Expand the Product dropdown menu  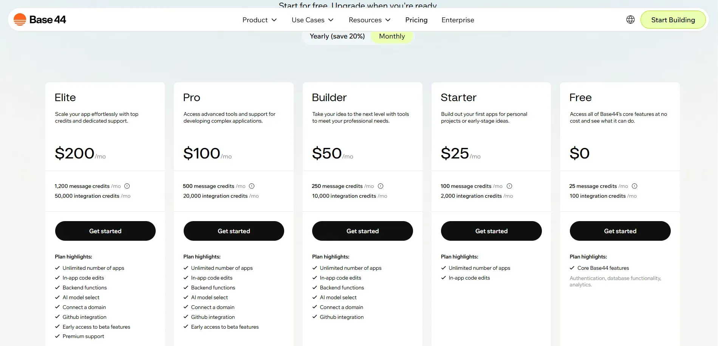point(260,20)
